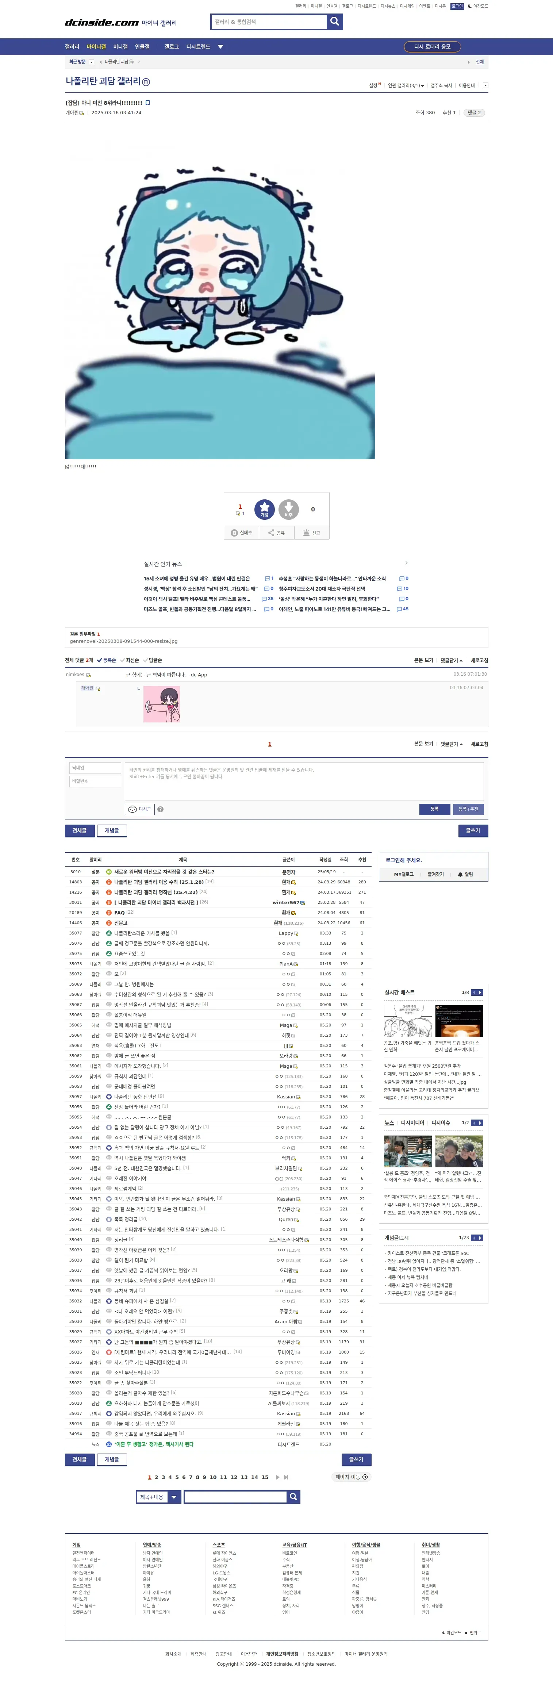
Task: Toggle 야간모드 at page bottom
Action: pos(452,1633)
